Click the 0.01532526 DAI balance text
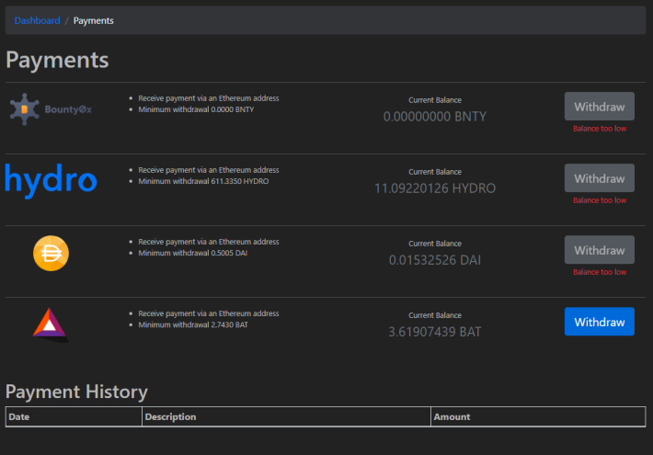Image resolution: width=653 pixels, height=455 pixels. (x=435, y=260)
